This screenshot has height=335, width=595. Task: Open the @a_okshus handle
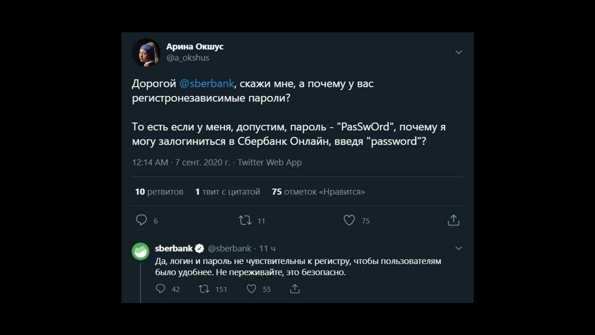coord(187,58)
